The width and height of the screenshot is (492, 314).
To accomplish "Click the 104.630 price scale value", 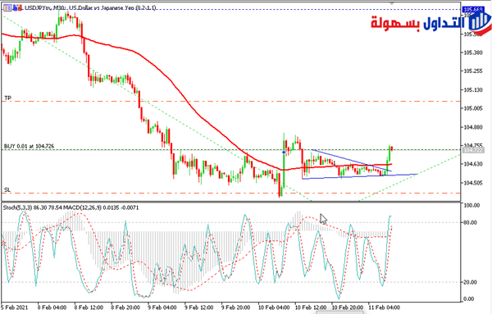I will coord(473,164).
